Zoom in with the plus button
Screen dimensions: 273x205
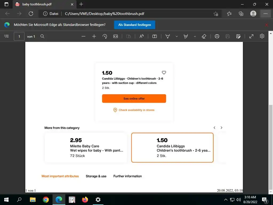point(94,36)
